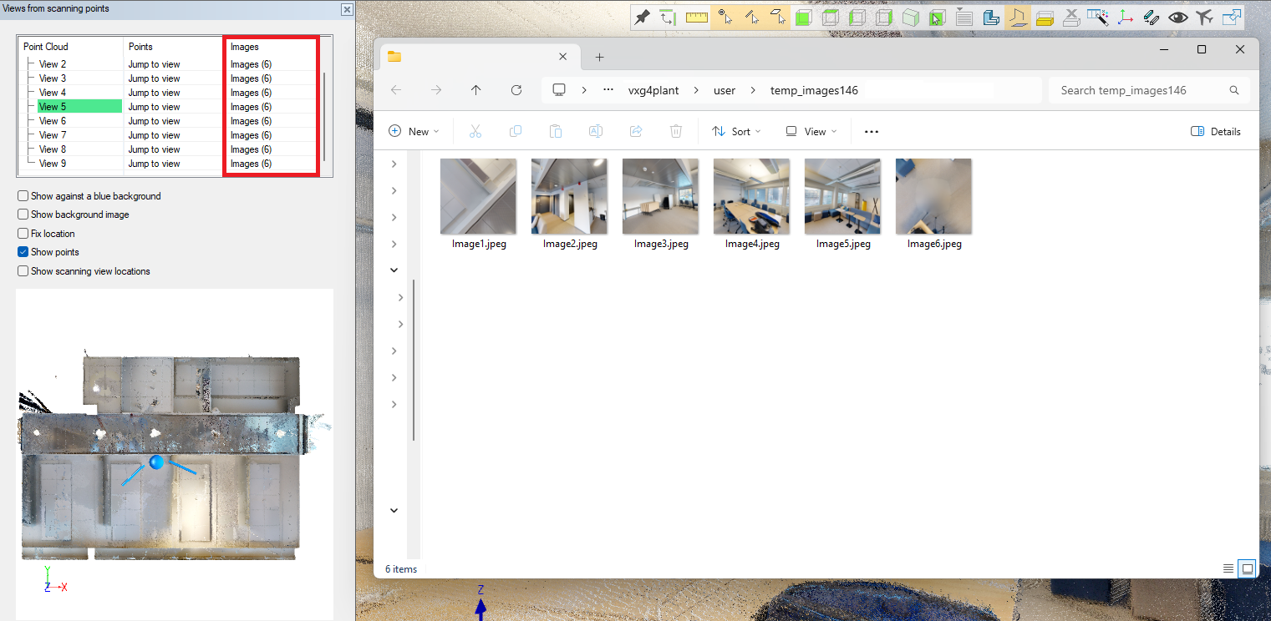Click the Search temp_images146 field

click(1141, 90)
